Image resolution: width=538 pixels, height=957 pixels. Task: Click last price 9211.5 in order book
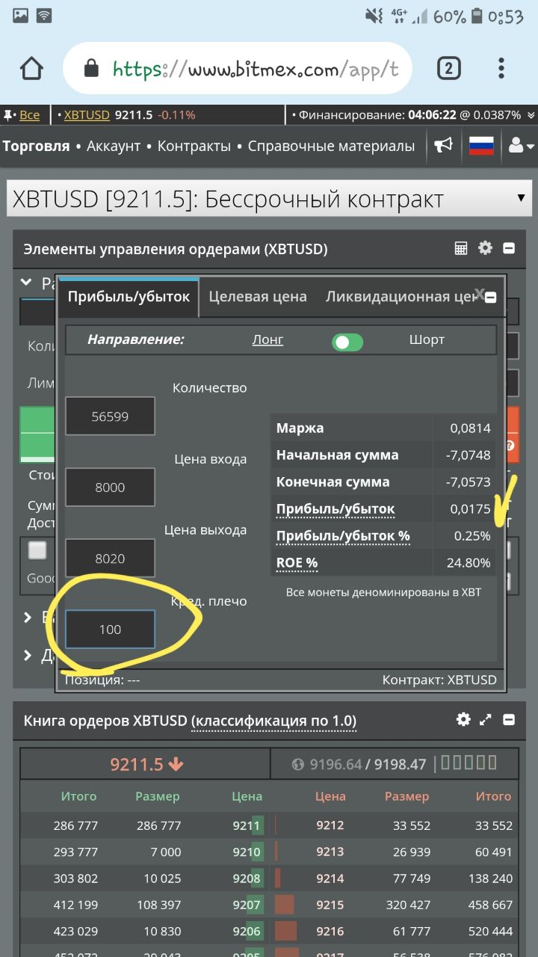[x=146, y=764]
